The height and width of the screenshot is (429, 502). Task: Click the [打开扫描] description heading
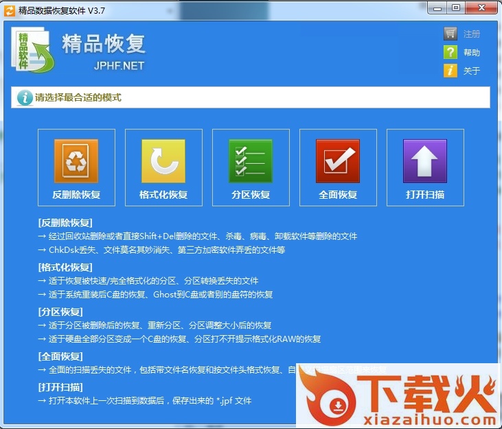click(60, 387)
